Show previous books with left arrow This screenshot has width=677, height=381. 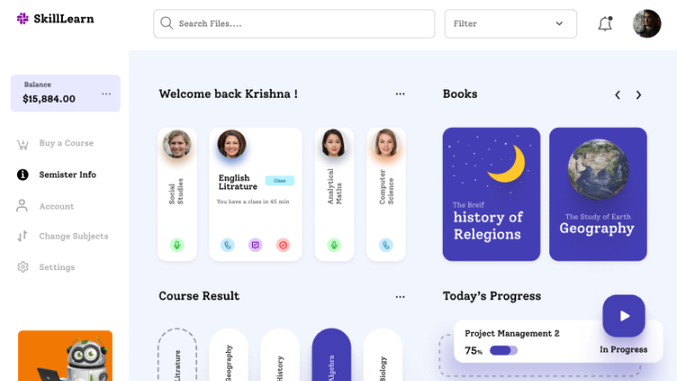(618, 95)
